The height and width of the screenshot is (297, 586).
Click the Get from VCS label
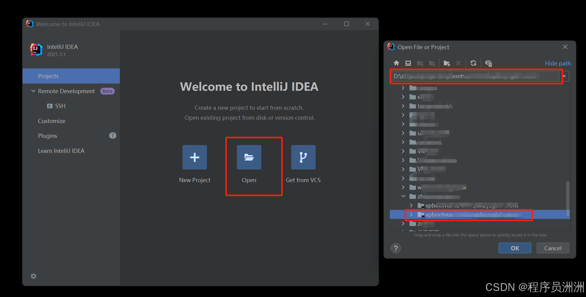303,180
